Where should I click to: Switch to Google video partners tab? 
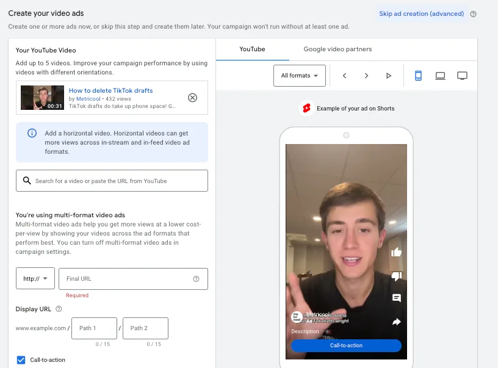click(x=337, y=49)
